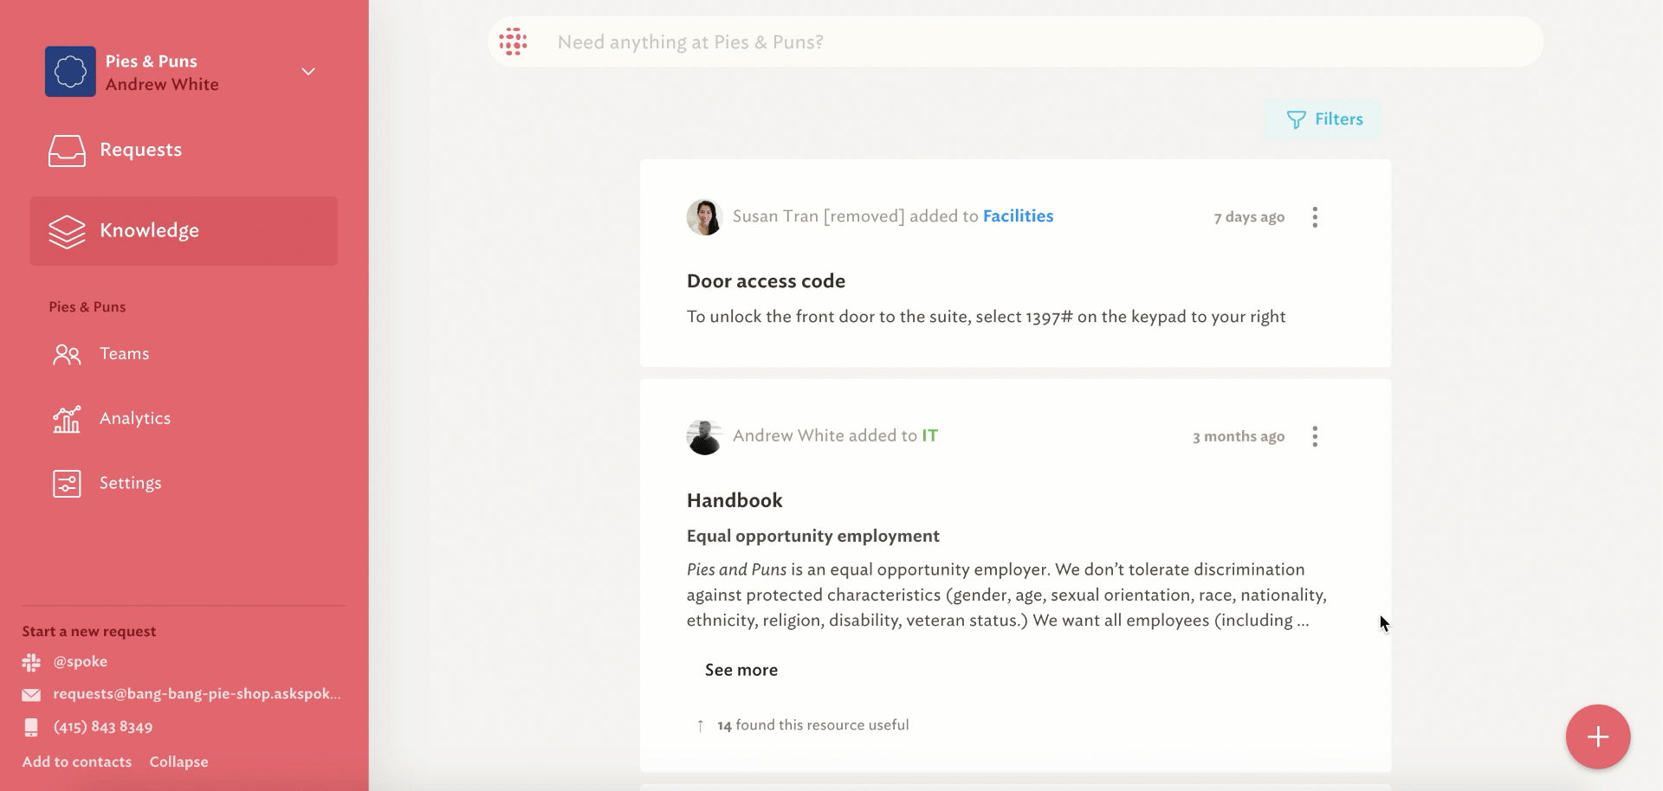Focus the Need anything at Pies & Puns search field
The height and width of the screenshot is (791, 1663).
click(1015, 42)
